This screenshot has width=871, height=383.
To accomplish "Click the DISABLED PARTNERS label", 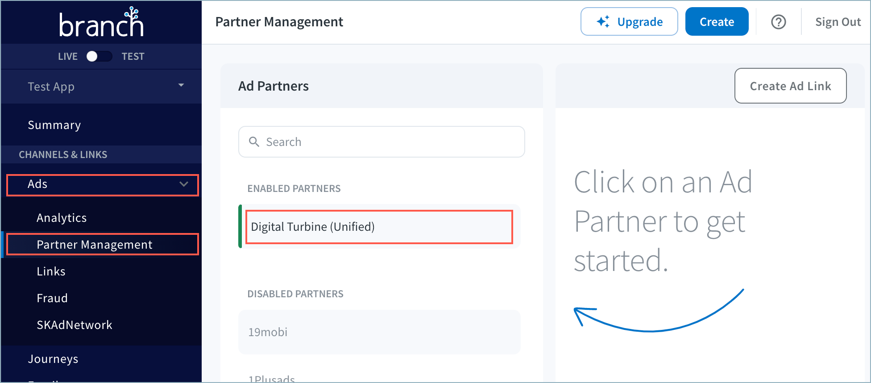I will coord(295,294).
